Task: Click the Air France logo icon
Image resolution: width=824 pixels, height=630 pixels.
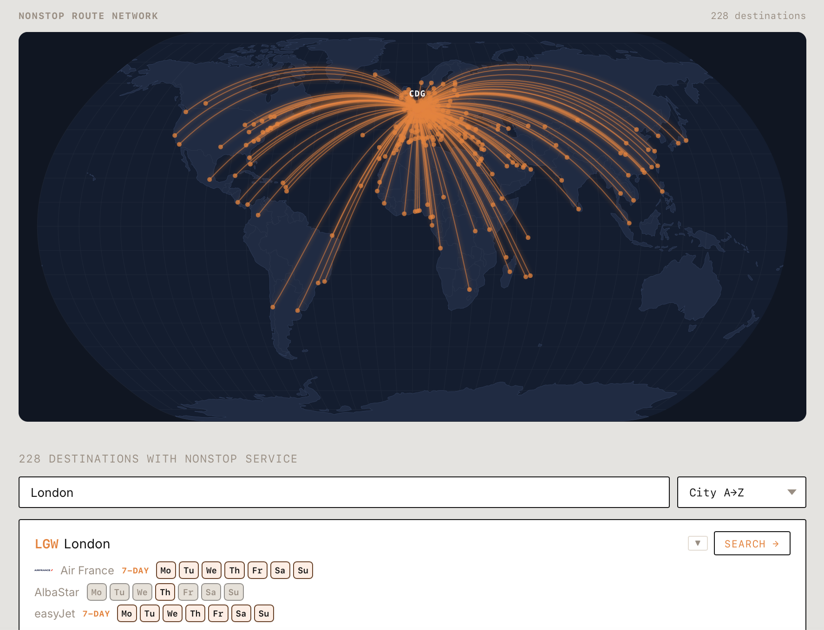Action: click(44, 570)
